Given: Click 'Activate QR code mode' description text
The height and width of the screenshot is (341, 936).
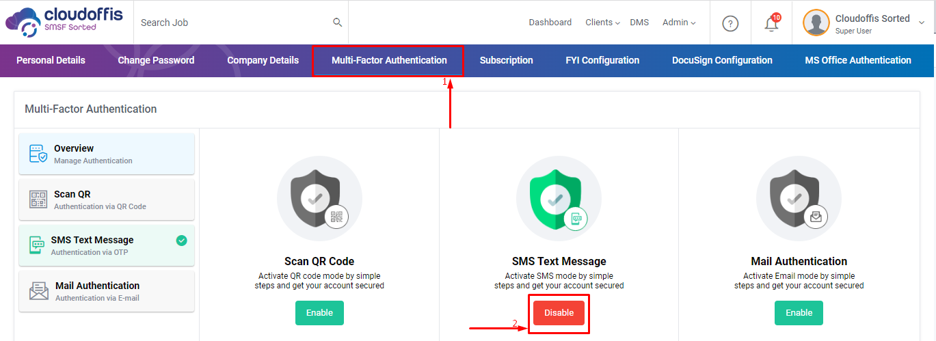Looking at the screenshot, I should pos(319,281).
